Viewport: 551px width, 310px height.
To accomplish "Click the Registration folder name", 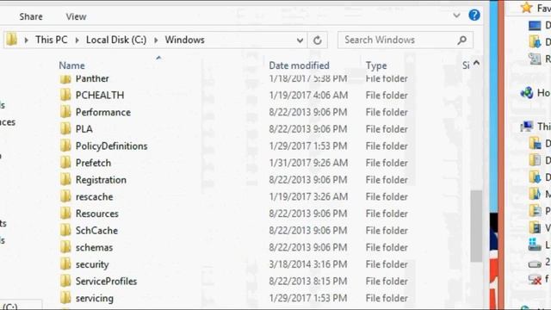I will coord(101,180).
